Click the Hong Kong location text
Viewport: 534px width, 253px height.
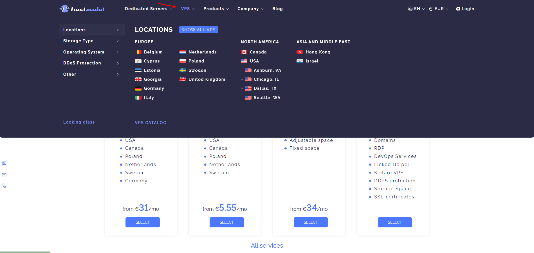[318, 52]
